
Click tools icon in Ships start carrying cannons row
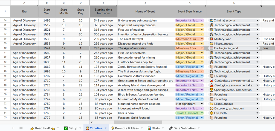pos(211,25)
